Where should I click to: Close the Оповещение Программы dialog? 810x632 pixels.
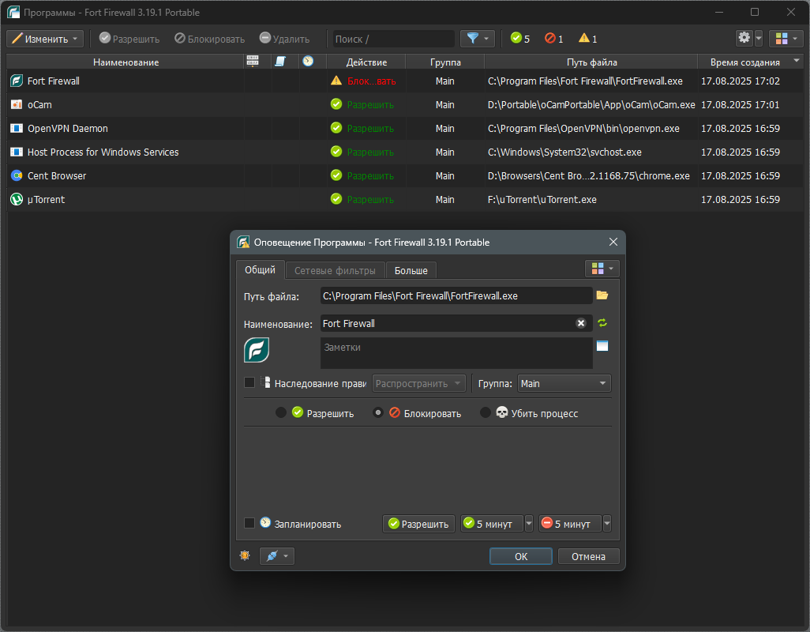[613, 242]
